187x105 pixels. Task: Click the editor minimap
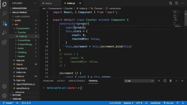178,18
